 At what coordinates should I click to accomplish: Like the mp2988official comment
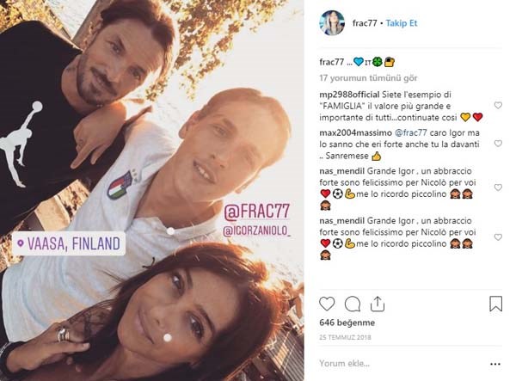498,105
